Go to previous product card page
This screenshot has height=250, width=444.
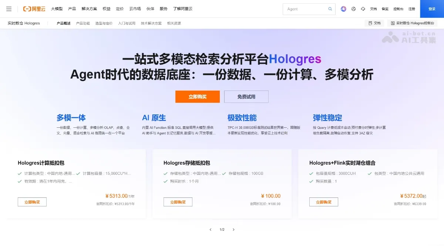click(211, 230)
